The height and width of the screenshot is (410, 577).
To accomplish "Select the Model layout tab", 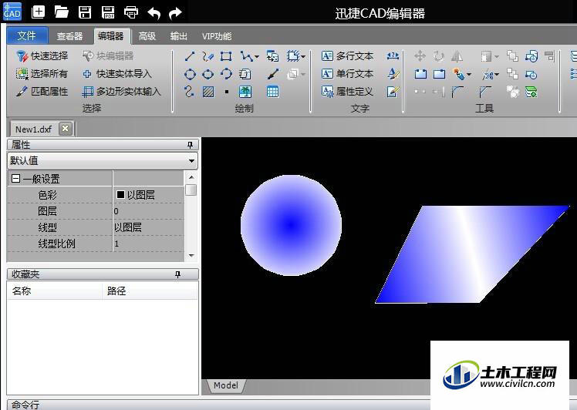I will [226, 385].
